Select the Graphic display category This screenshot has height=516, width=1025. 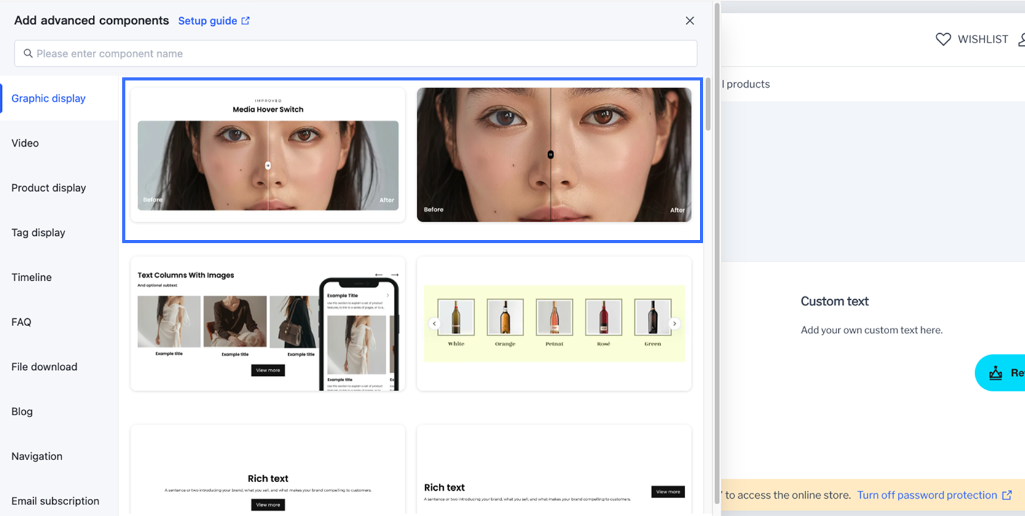(49, 98)
